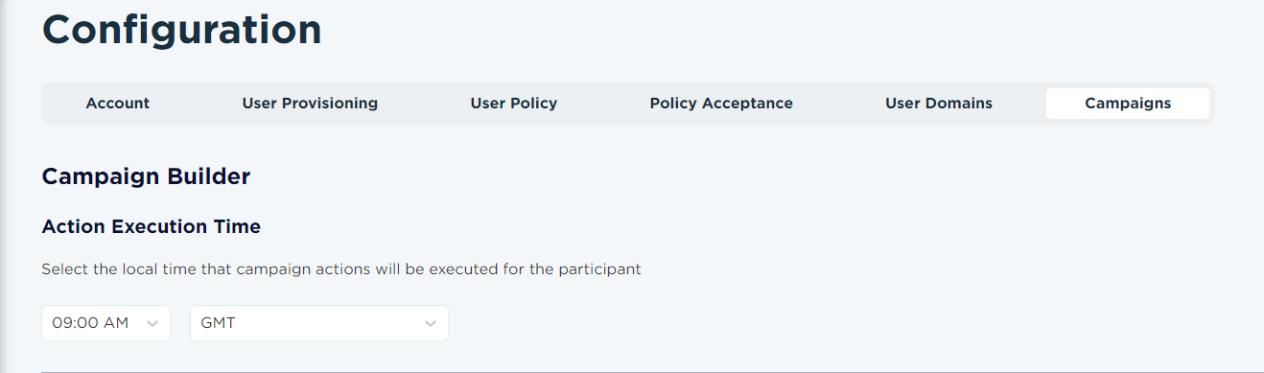
Task: Click the chevron arrow beside 09:00 AM
Action: click(152, 324)
